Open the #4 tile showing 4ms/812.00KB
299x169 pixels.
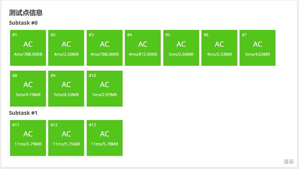(143, 48)
